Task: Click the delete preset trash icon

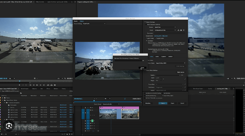Action: [184, 30]
